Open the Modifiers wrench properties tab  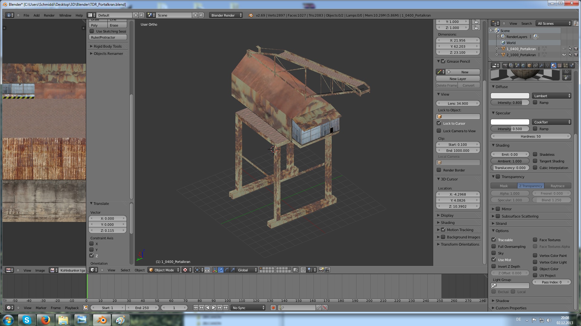[x=541, y=66]
